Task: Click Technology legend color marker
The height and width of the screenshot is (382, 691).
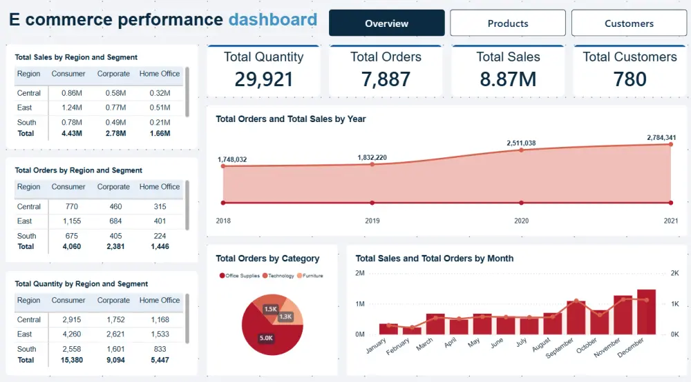Action: (x=265, y=276)
